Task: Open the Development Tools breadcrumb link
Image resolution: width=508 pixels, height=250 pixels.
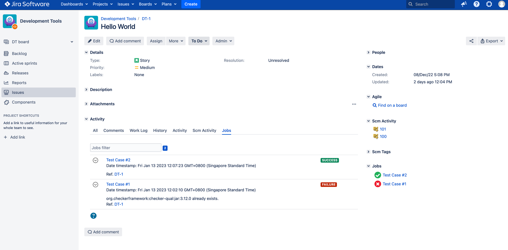Action: coord(118,19)
